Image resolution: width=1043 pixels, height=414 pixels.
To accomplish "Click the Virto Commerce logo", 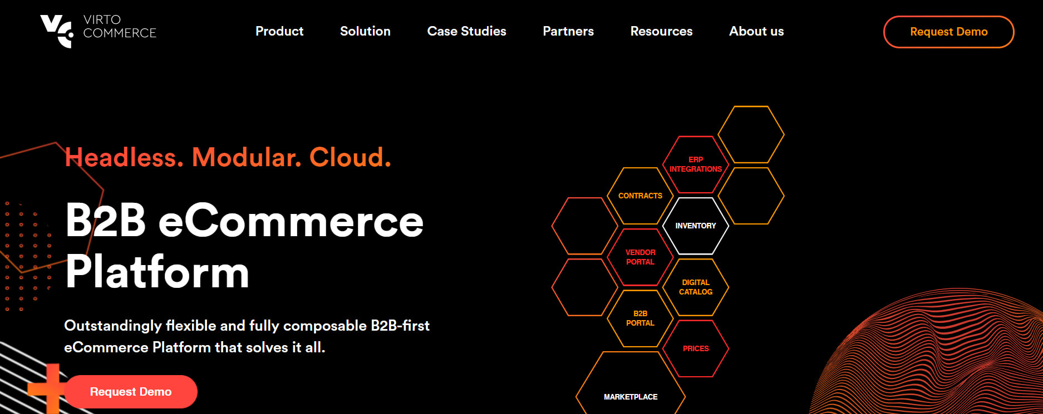I will tap(99, 31).
